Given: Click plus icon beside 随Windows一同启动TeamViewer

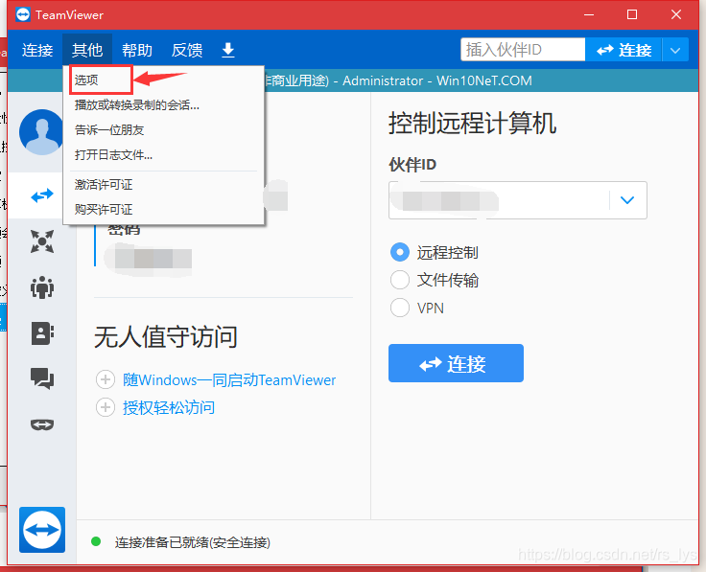Looking at the screenshot, I should [x=106, y=380].
